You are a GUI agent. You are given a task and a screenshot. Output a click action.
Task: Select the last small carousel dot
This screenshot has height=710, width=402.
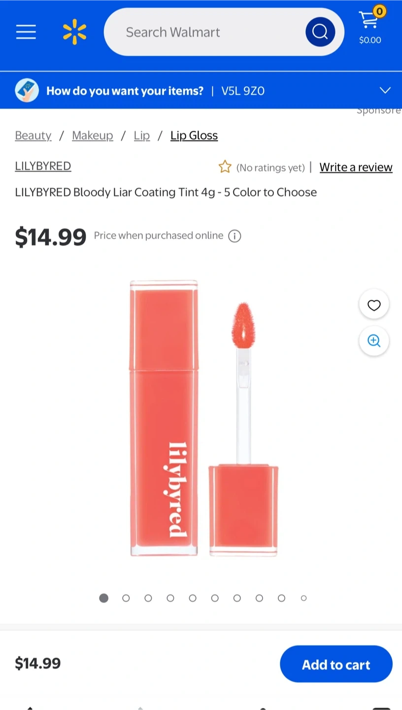[x=304, y=598]
